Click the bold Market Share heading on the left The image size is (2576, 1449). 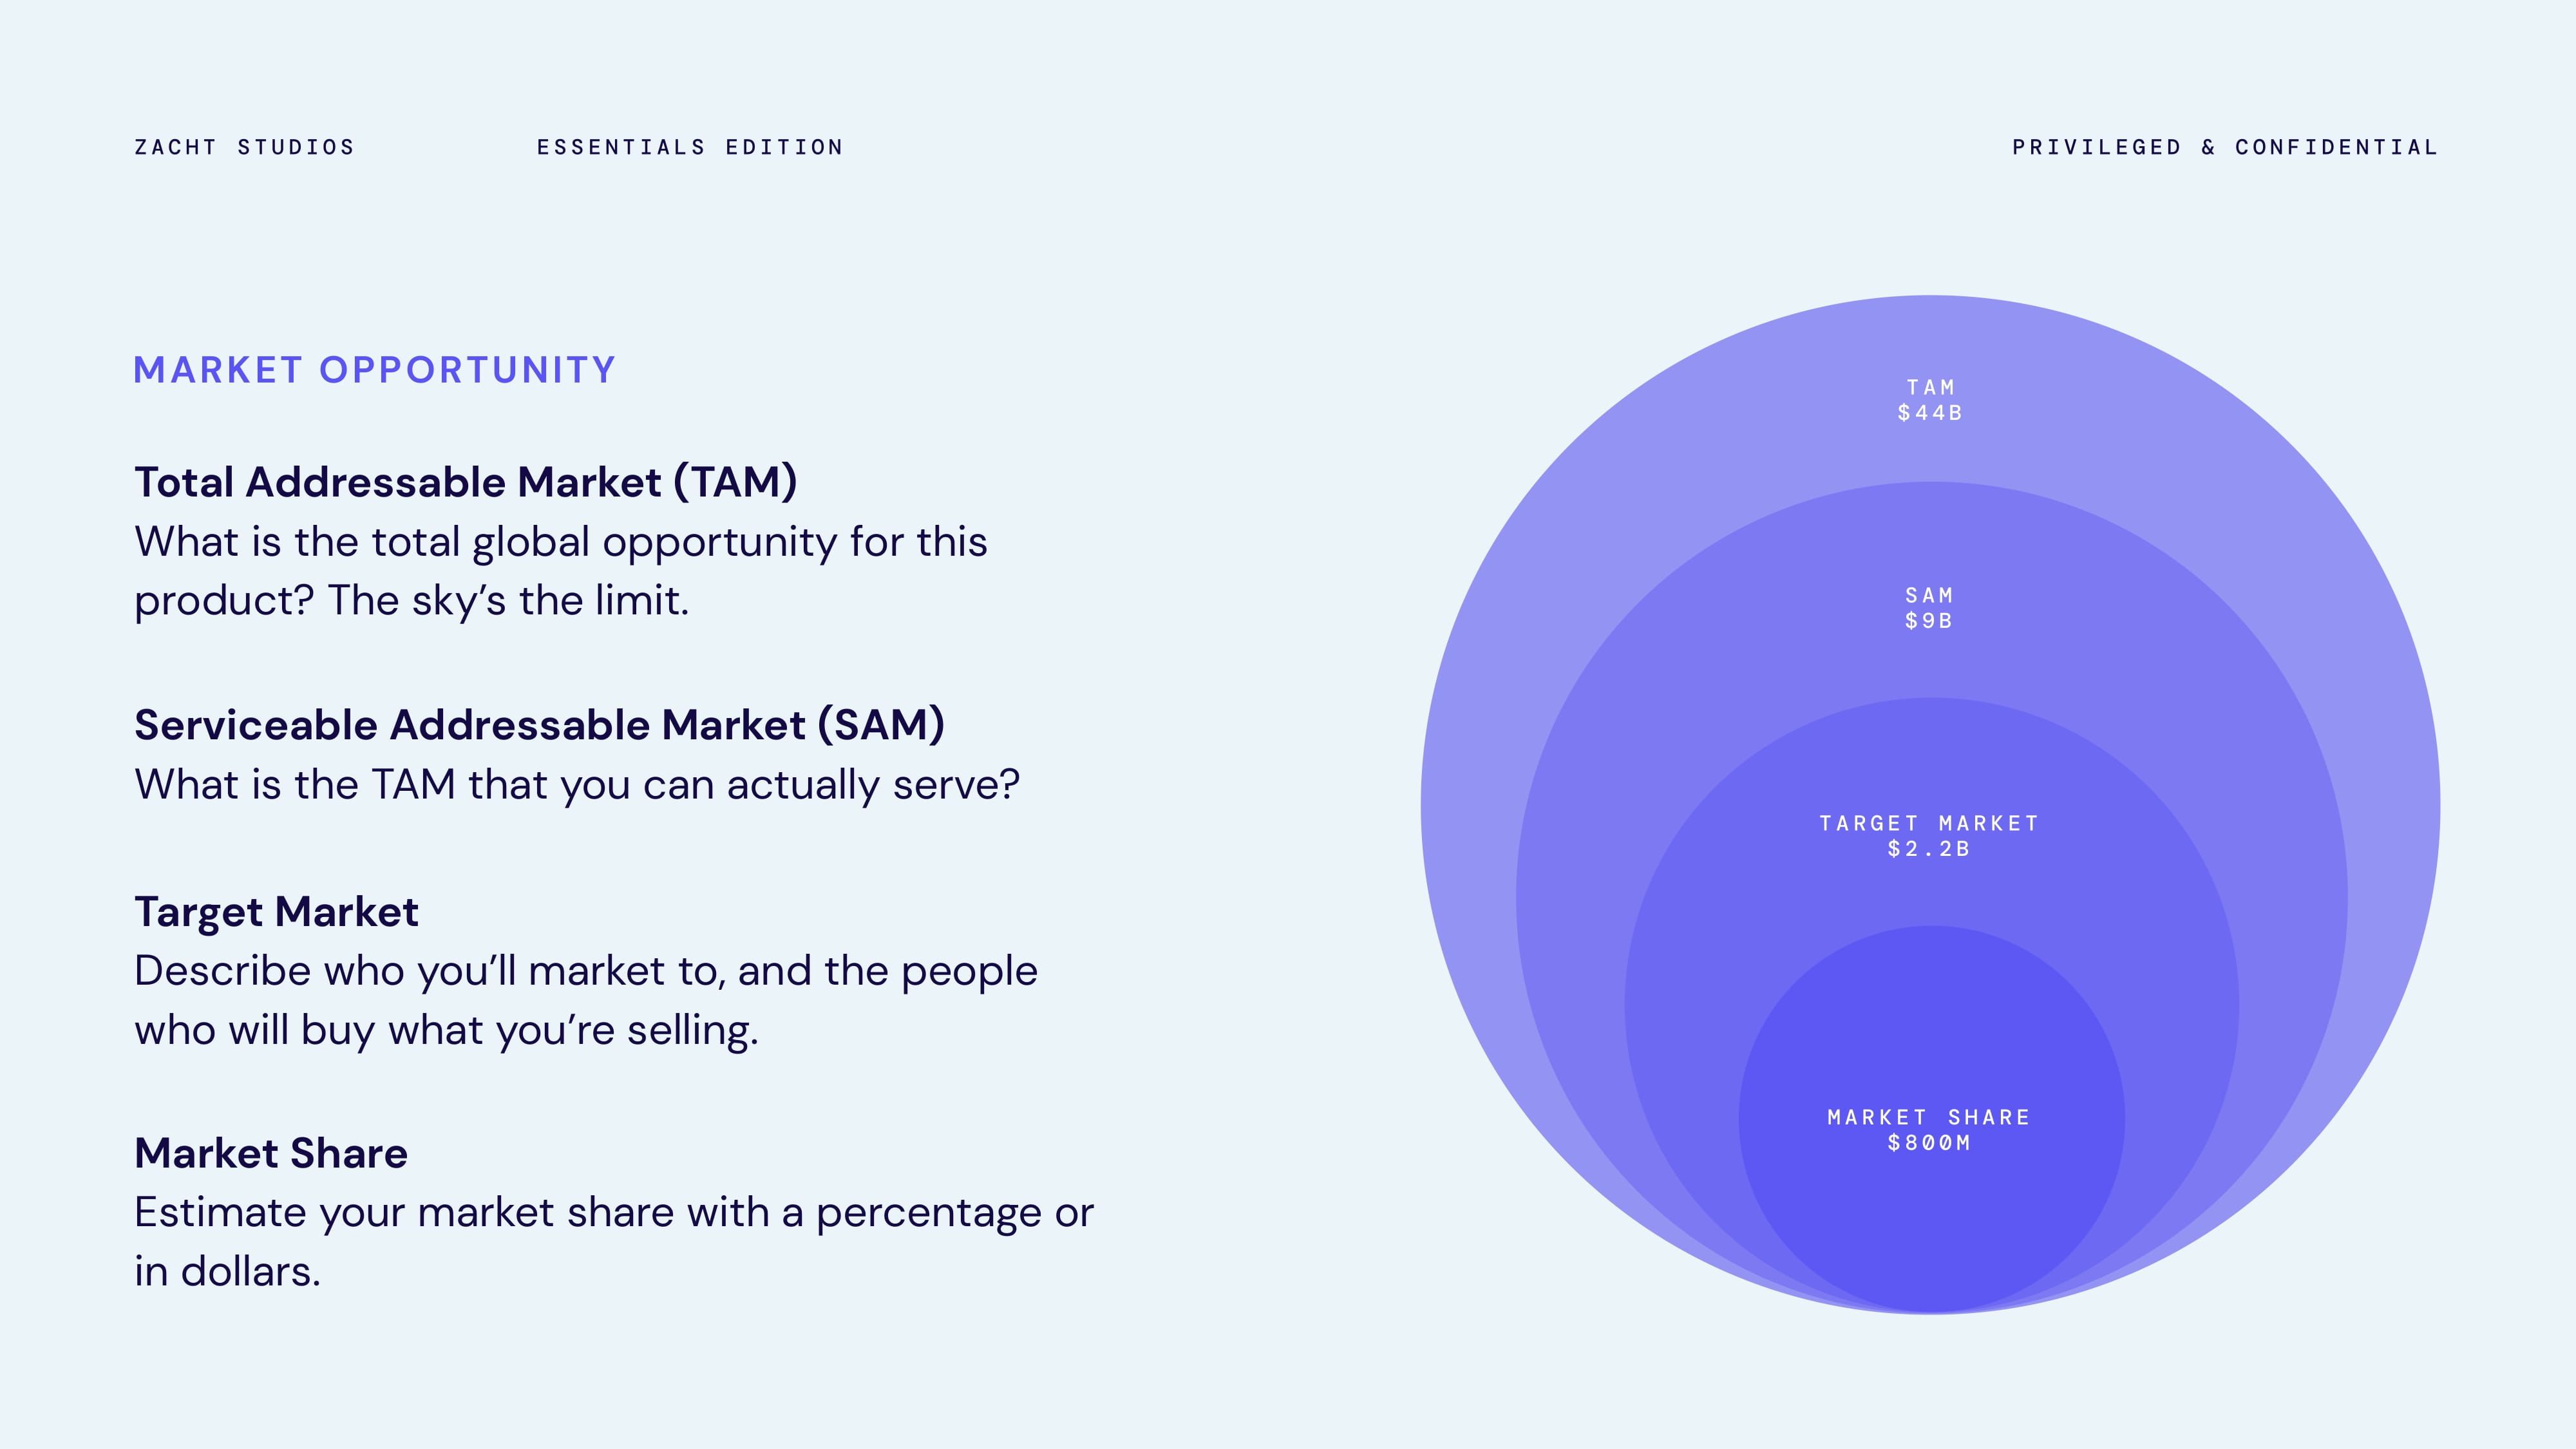click(271, 1153)
